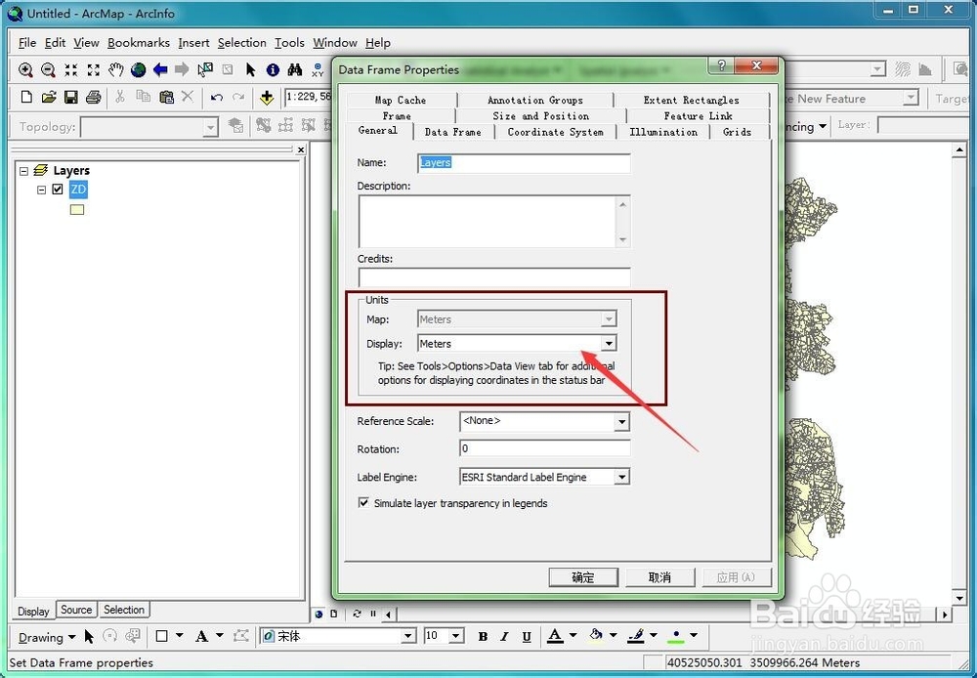Open the Selection menu
This screenshot has width=977, height=678.
tap(241, 42)
